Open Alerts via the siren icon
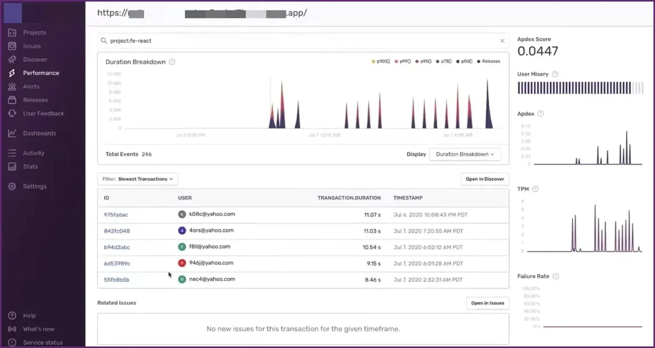The height and width of the screenshot is (348, 655). [x=12, y=87]
